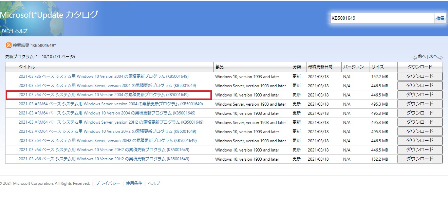Sort by the タイトル column header
The width and height of the screenshot is (448, 197).
point(27,67)
